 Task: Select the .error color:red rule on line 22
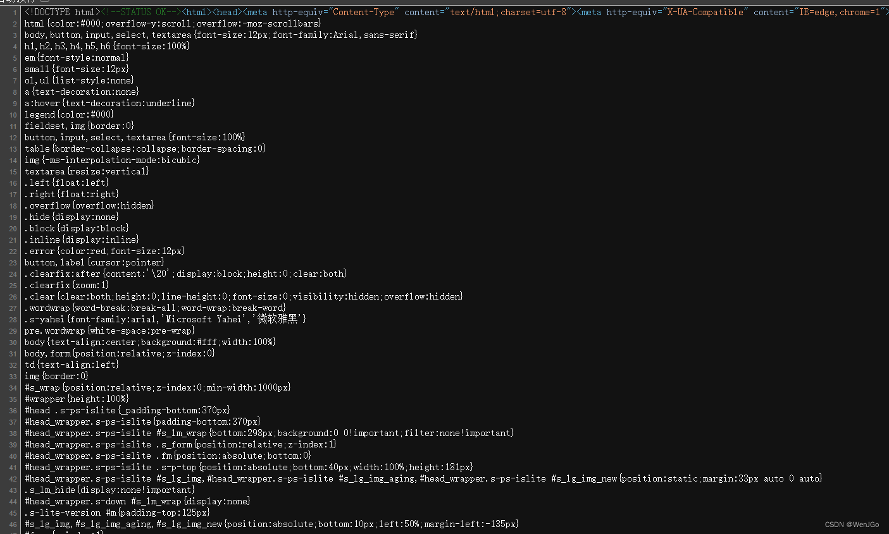[104, 251]
